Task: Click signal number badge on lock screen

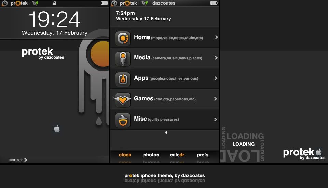Action: tap(4, 3)
